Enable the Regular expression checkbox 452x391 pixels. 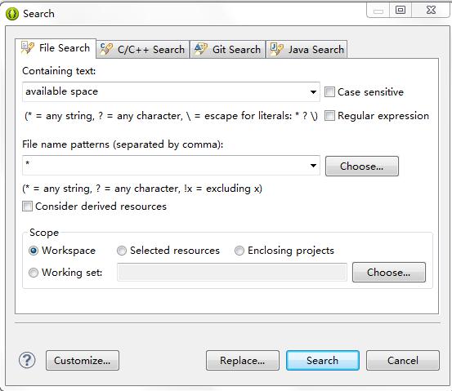(x=329, y=116)
